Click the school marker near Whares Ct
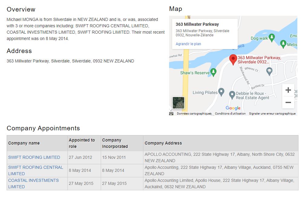The width and height of the screenshot is (304, 197). pos(269,72)
